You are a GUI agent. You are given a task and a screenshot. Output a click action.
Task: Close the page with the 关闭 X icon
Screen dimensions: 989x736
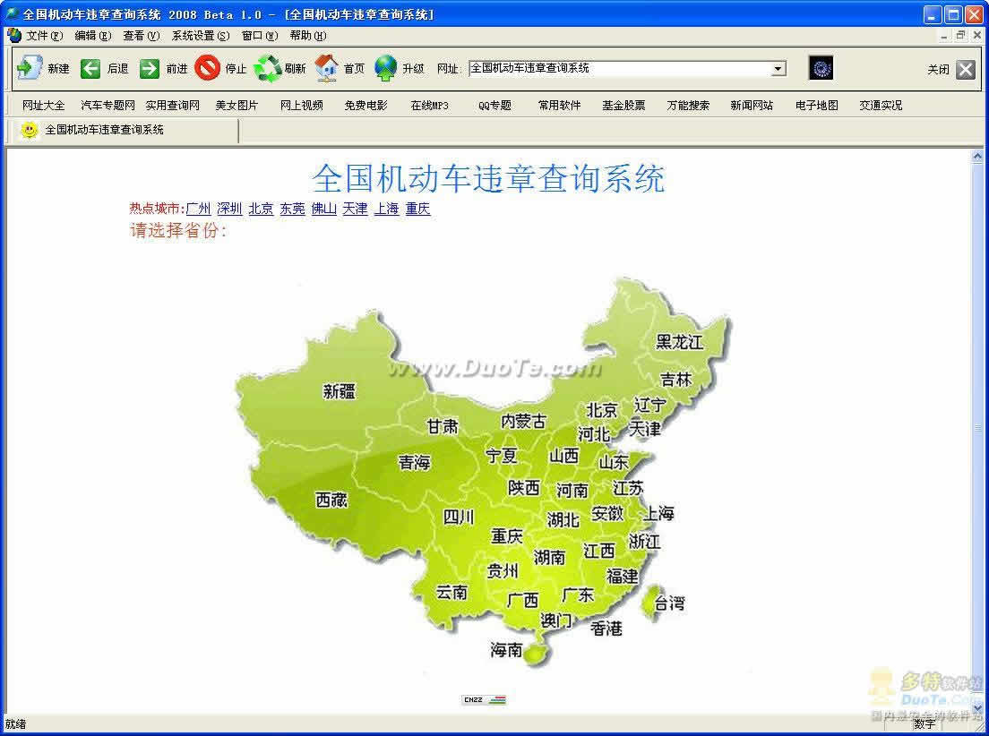[x=966, y=69]
